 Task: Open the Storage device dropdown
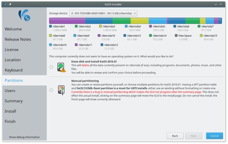[103, 13]
